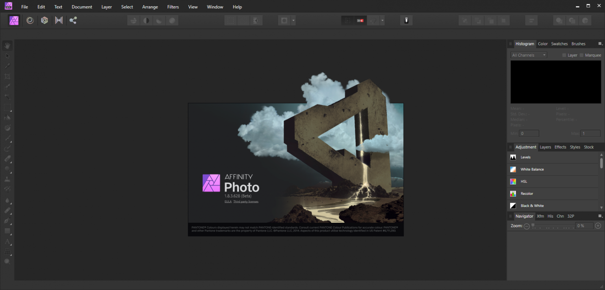605x290 pixels.
Task: Select the Rectangular Marquee tool
Action: (7, 107)
